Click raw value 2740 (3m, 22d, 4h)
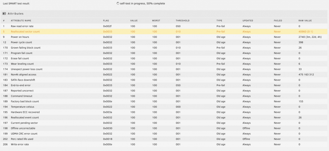Viewport: 329px width, 151px height. [310, 37]
